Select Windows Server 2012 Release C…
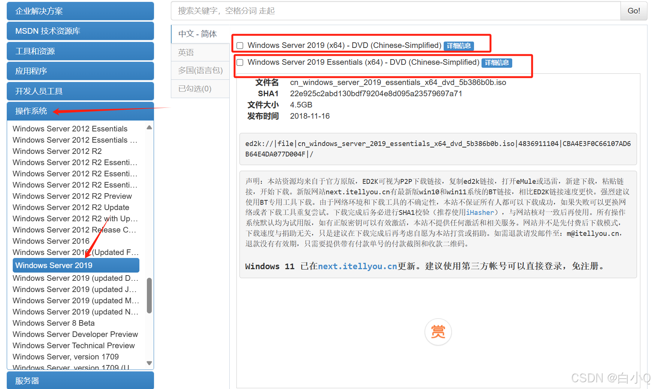Screen dimensions: 652x389 tap(74, 230)
